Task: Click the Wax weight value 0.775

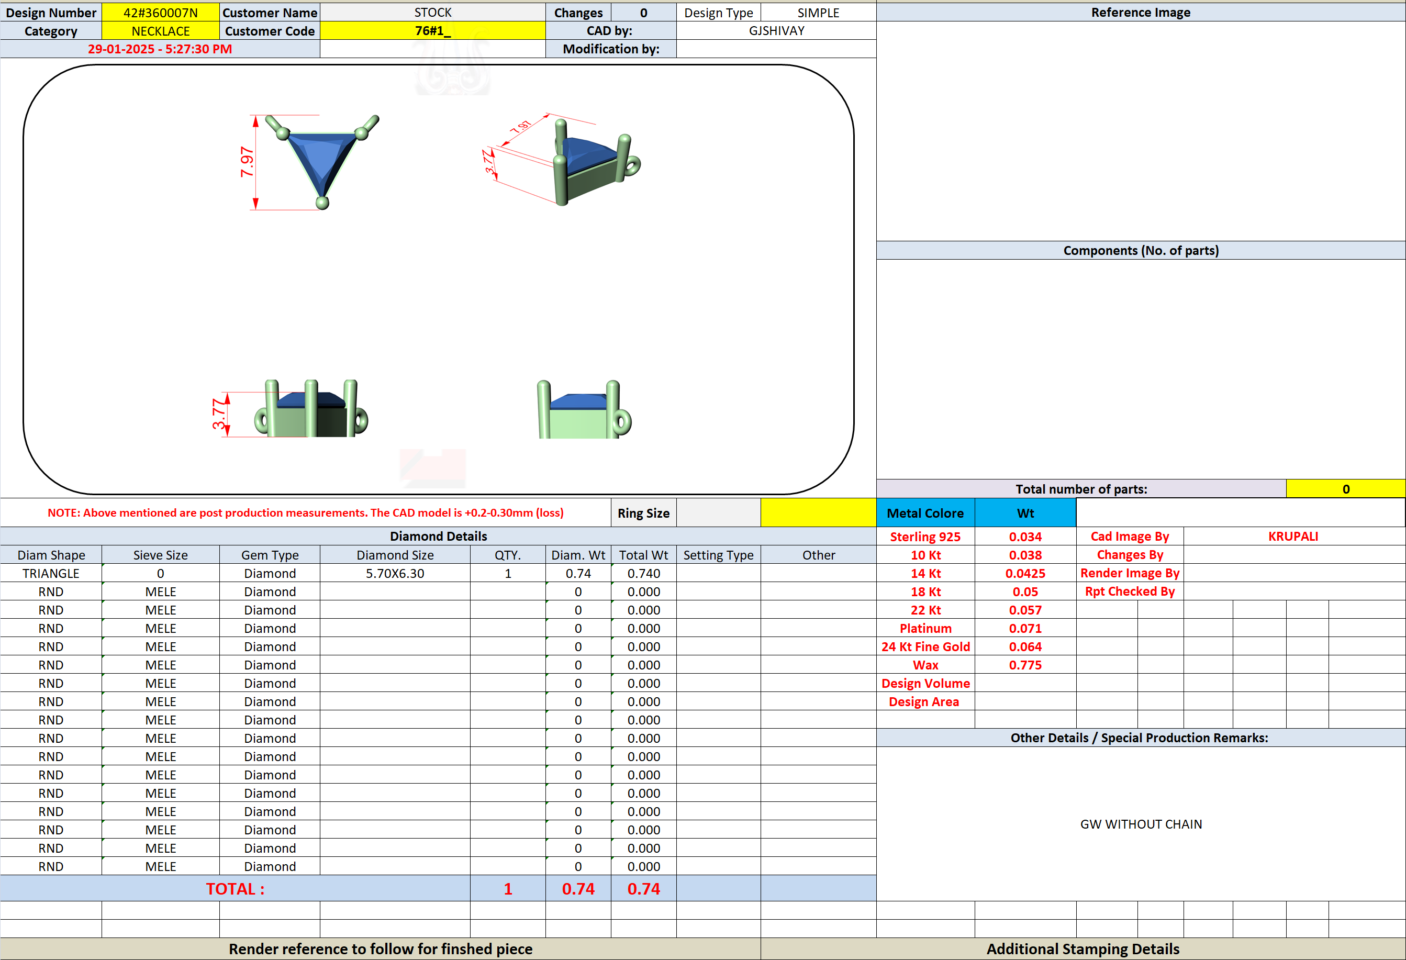Action: click(x=1025, y=665)
